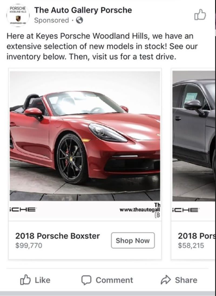Click the globe public audience icon
The width and height of the screenshot is (216, 296).
[x=79, y=20]
